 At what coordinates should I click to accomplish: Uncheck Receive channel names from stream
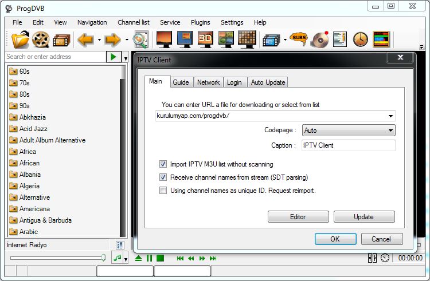pyautogui.click(x=163, y=177)
